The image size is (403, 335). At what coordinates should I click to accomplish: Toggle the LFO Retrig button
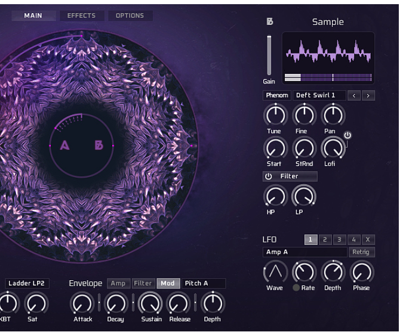pos(361,252)
